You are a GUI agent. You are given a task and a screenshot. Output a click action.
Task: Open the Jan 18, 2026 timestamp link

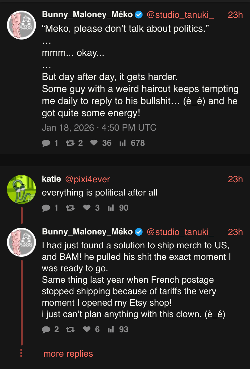(99, 128)
